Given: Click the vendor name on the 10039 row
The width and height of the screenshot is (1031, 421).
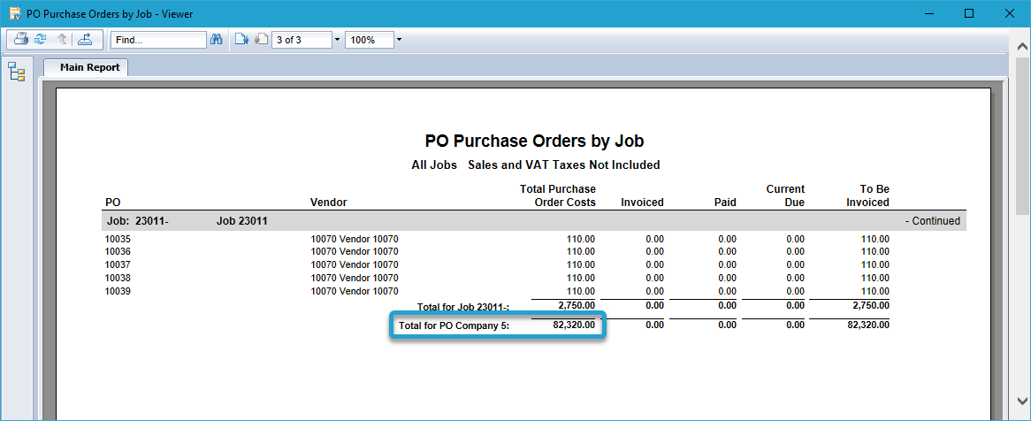Looking at the screenshot, I should pos(355,291).
